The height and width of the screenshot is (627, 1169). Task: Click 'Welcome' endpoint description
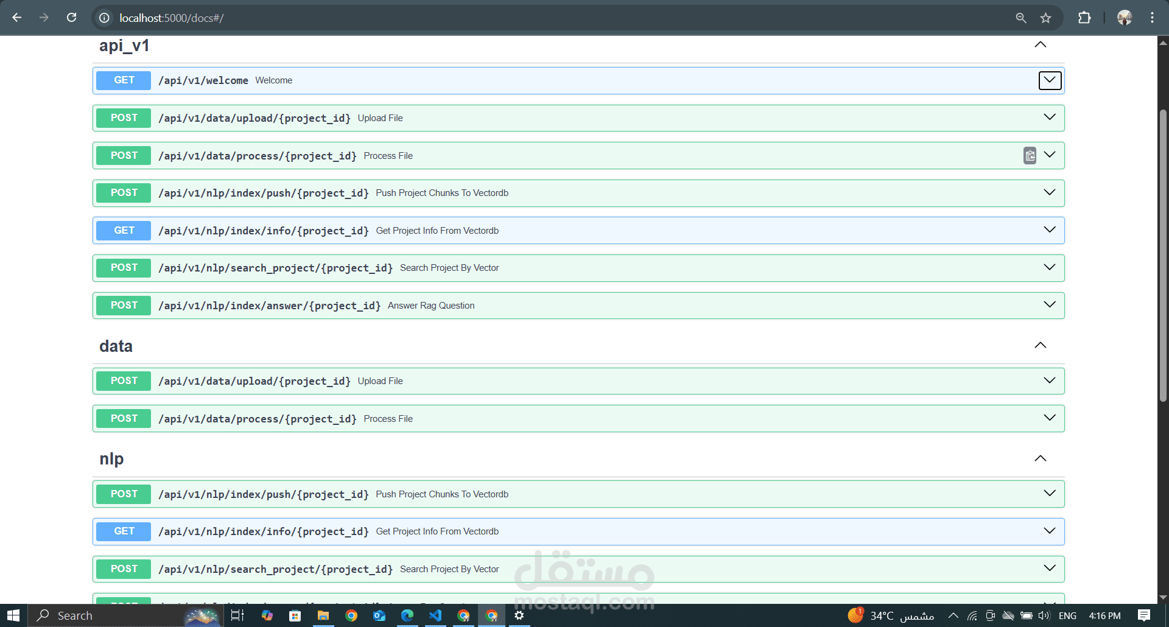click(x=273, y=80)
